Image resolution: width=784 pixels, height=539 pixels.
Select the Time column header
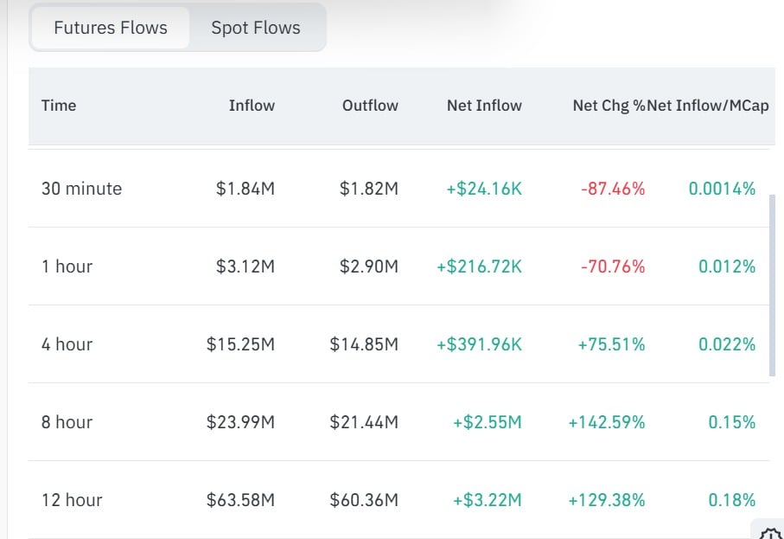pos(59,106)
